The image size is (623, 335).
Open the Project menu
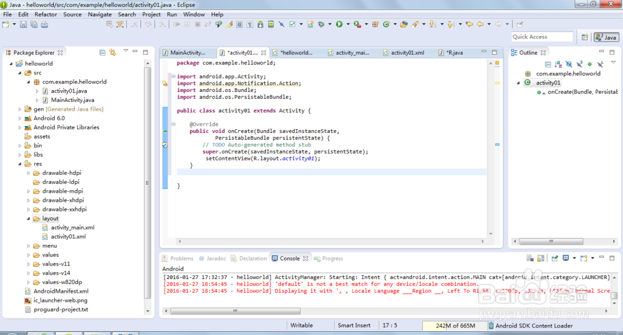point(151,14)
